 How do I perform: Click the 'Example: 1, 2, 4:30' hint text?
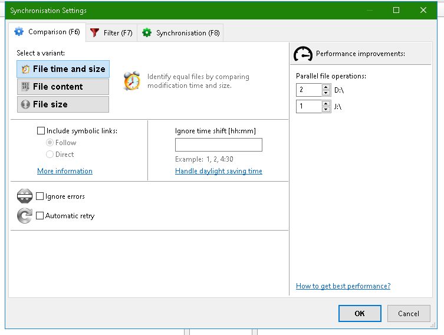tap(204, 159)
